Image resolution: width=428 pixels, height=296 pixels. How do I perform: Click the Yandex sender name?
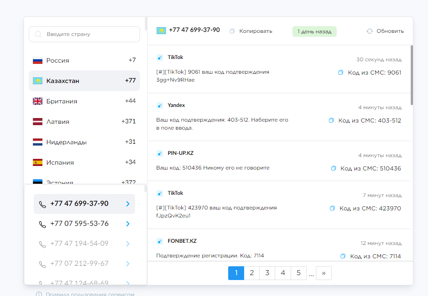176,105
